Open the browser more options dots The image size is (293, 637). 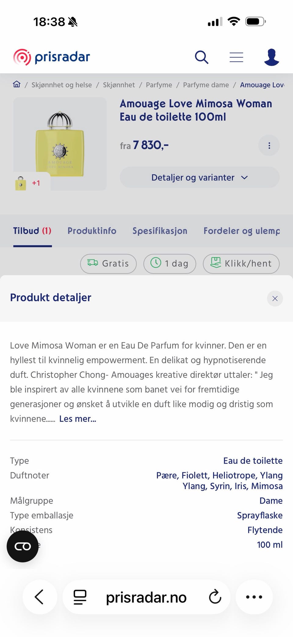[x=254, y=597]
